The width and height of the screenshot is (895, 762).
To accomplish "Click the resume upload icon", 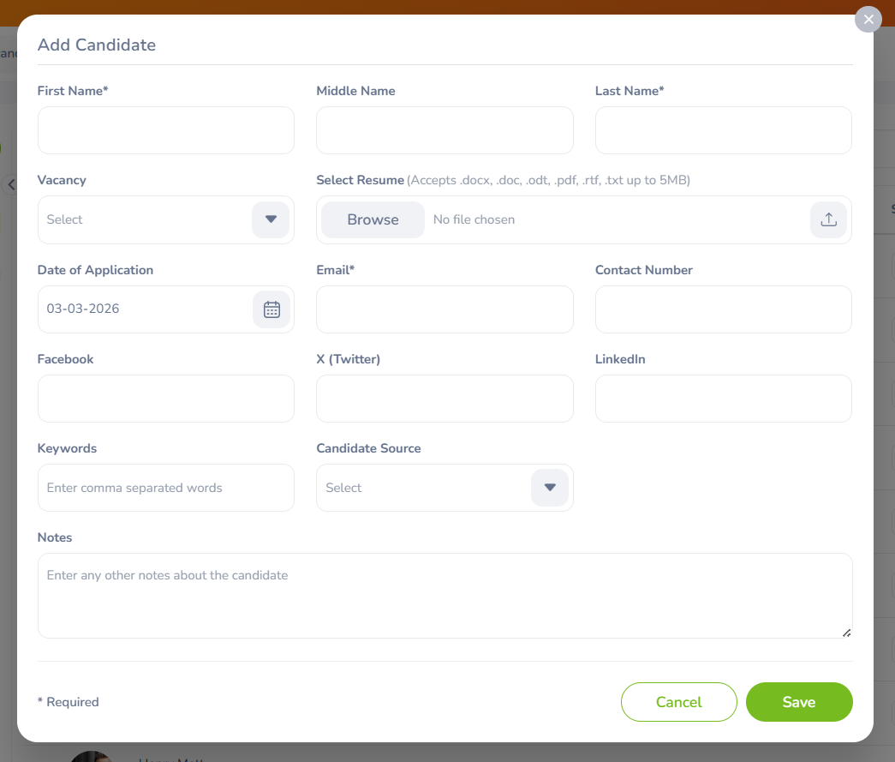I will pos(828,220).
